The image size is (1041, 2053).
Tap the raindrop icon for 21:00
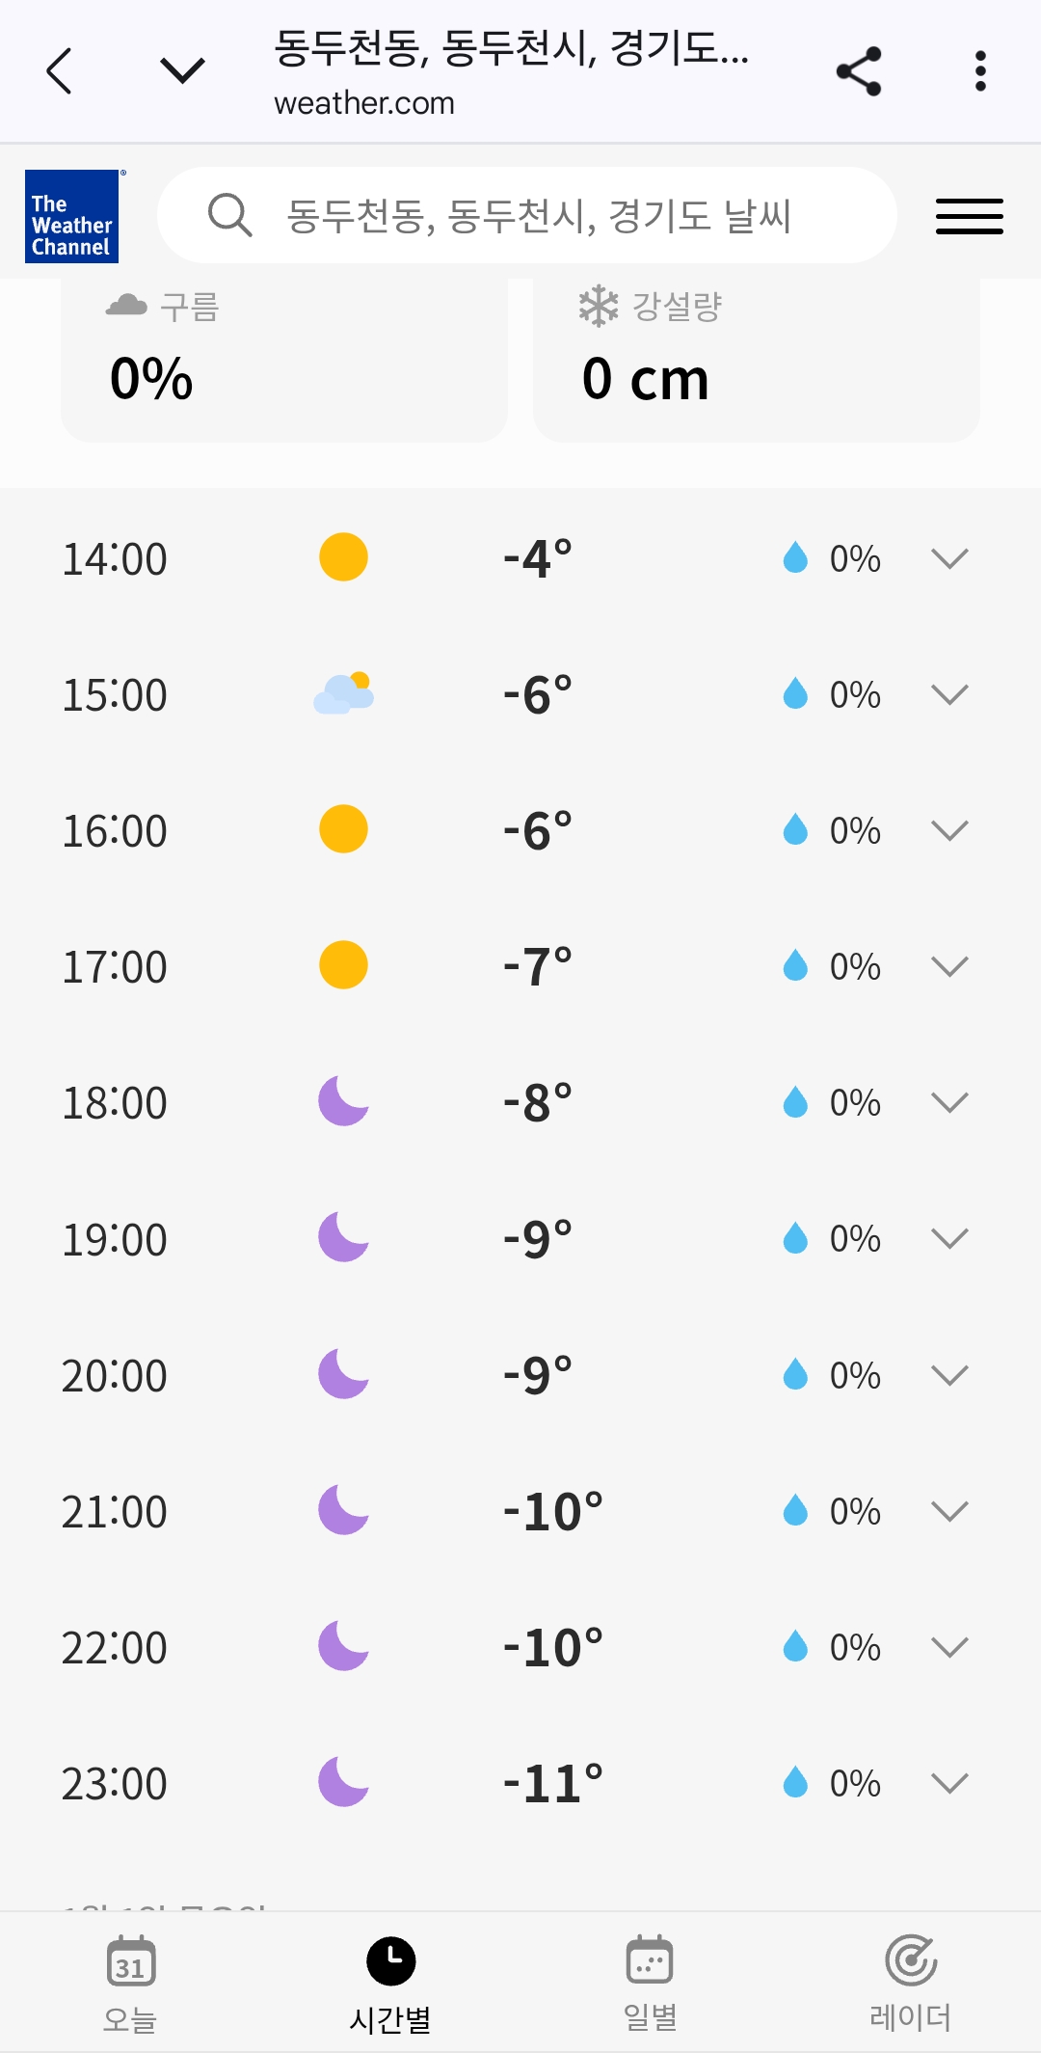[795, 1510]
